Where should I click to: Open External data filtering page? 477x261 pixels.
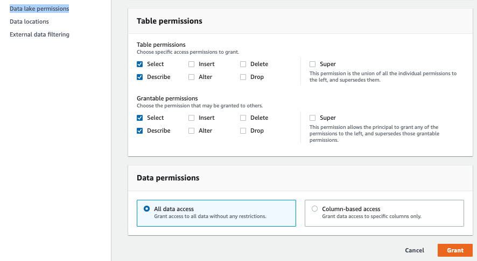click(x=39, y=34)
